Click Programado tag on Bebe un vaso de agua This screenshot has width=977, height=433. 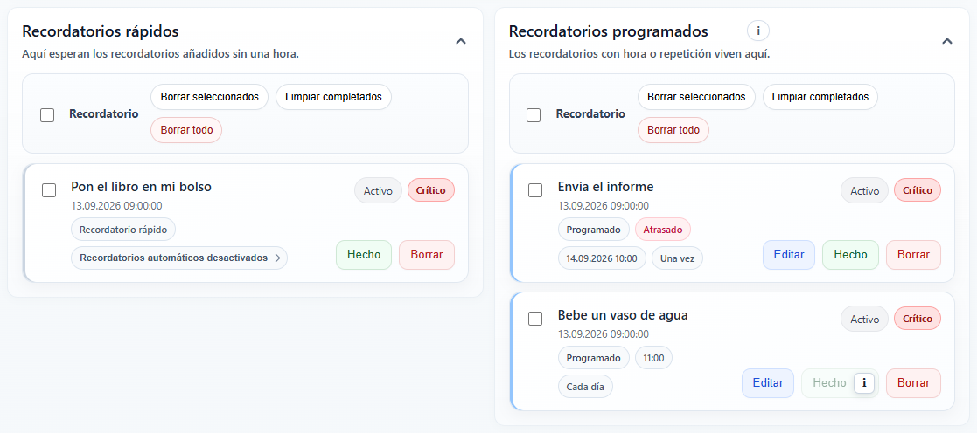pos(593,358)
